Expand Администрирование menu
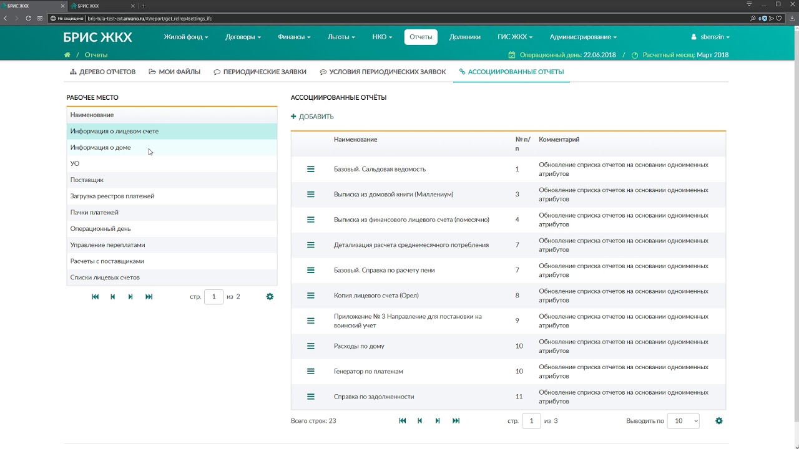 pos(583,37)
